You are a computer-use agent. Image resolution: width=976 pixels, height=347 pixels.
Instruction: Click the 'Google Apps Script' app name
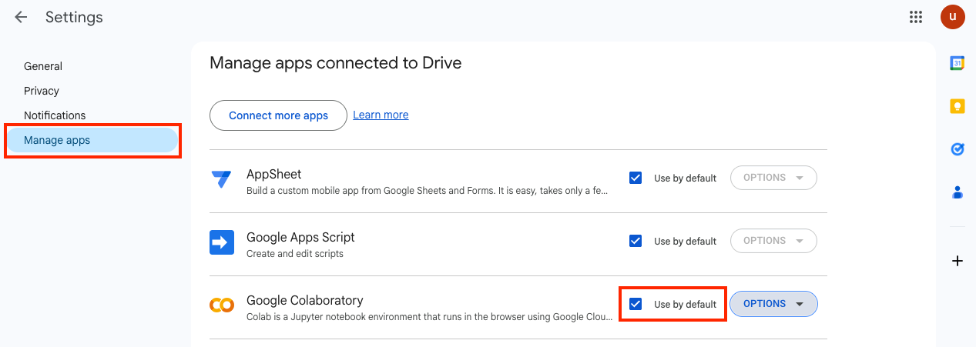tap(300, 237)
